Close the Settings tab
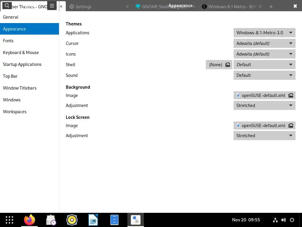302x227 pixels. coord(127,7)
